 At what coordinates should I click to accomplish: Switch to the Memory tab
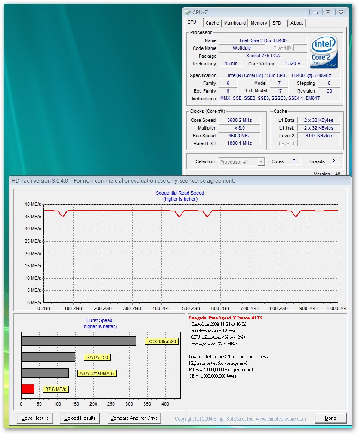coord(259,23)
